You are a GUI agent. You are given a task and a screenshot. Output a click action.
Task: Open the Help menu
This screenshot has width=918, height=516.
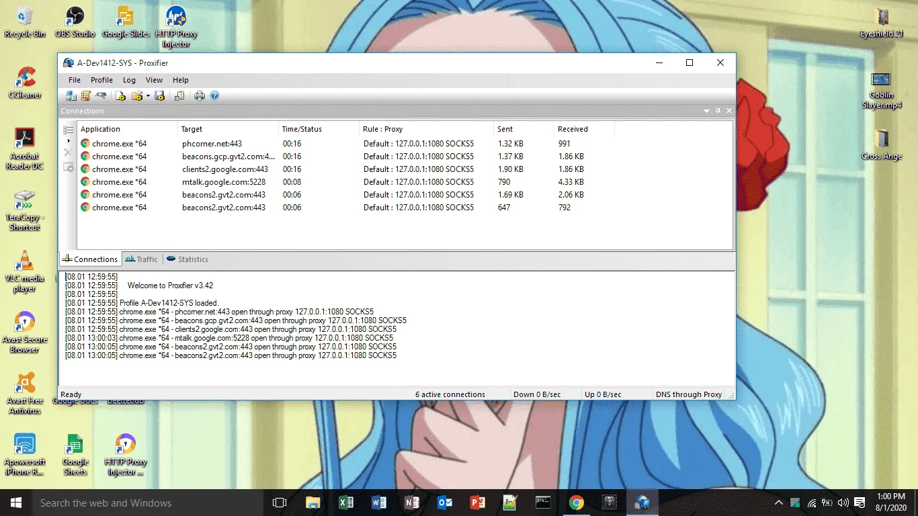[x=181, y=80]
